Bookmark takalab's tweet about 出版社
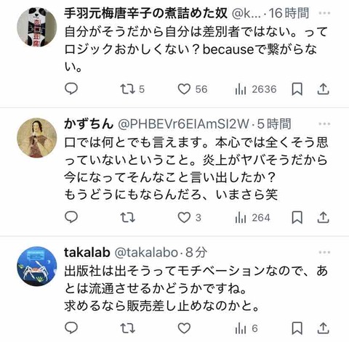The height and width of the screenshot is (342, 349). pos(297,328)
